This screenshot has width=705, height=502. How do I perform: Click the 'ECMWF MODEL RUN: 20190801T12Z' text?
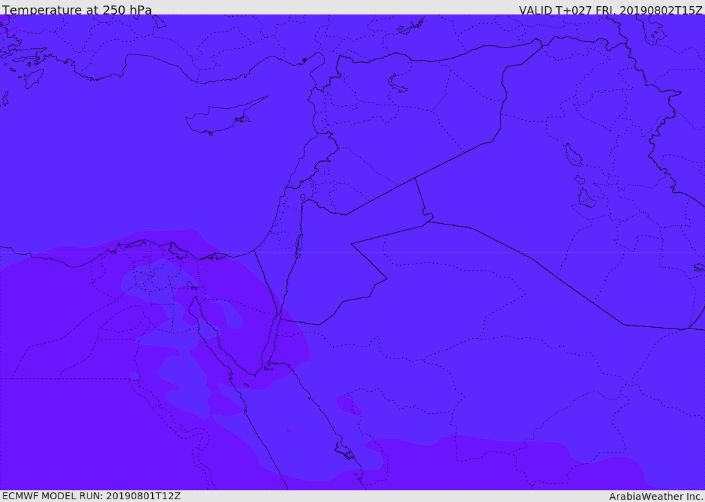point(92,496)
